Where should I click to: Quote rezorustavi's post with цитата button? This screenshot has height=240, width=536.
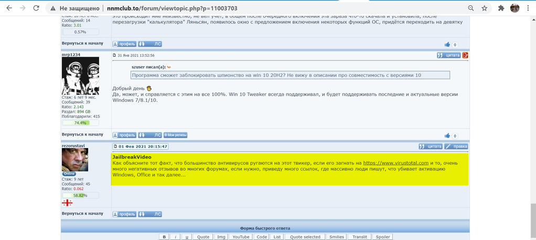(431, 146)
